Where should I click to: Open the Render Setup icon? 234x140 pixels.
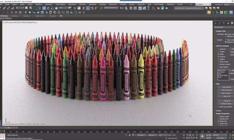click(158, 8)
